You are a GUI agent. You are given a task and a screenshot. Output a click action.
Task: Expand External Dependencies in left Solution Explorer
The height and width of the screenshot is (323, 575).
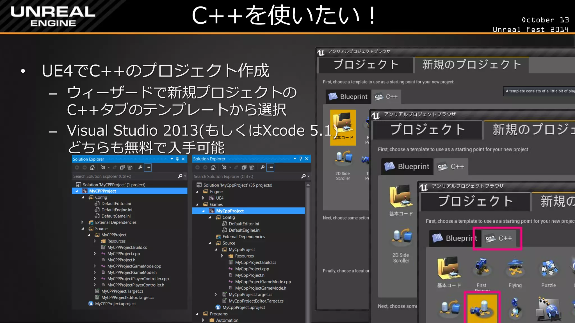click(82, 222)
